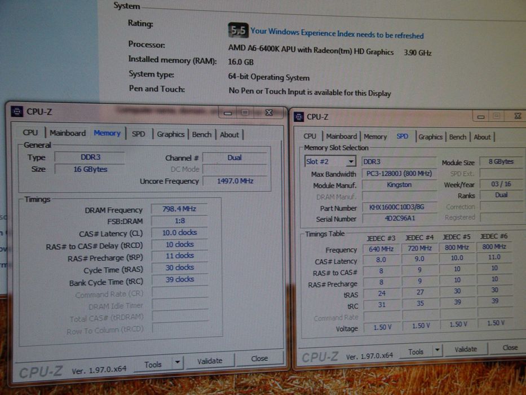Open the Windows Experience Index refresh link
Screen dimensions: 526x395
337,34
